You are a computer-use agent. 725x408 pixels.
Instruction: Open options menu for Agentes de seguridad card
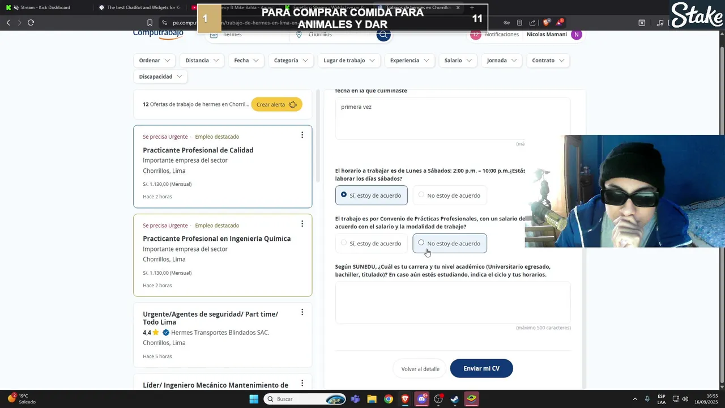pyautogui.click(x=302, y=312)
